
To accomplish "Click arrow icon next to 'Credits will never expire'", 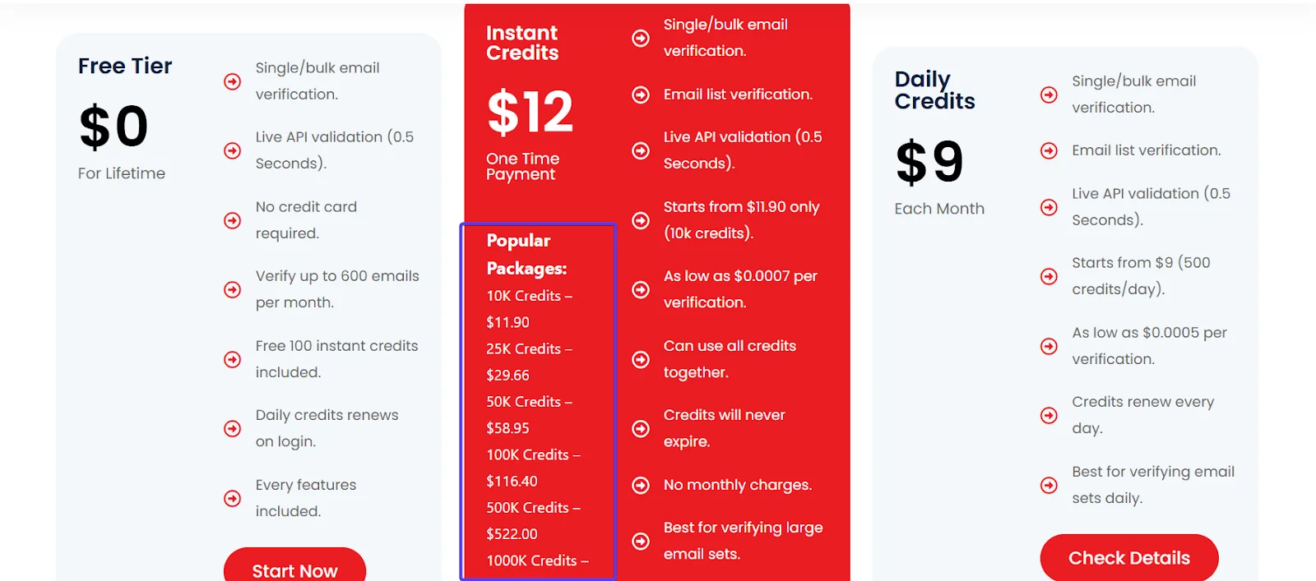I will pyautogui.click(x=641, y=428).
